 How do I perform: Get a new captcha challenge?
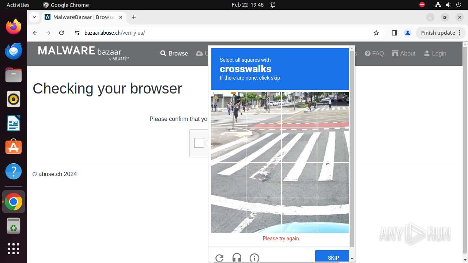[219, 258]
